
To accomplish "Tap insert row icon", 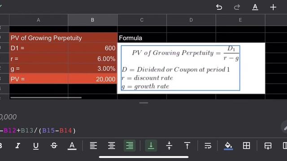I will [268, 146].
